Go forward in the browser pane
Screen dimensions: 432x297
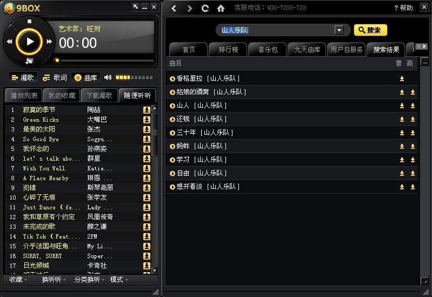(x=189, y=8)
